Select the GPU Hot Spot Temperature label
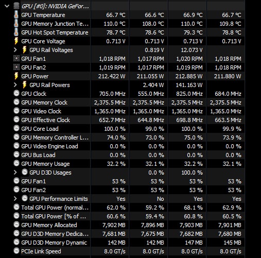 point(55,32)
